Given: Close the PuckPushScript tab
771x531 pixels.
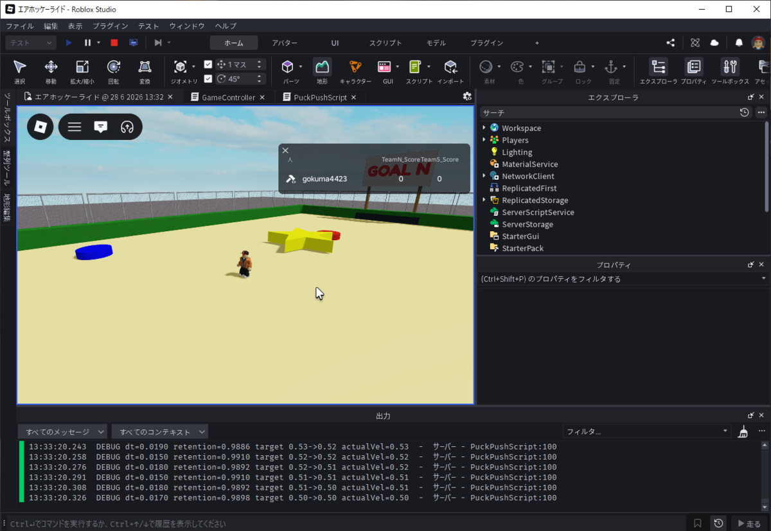Looking at the screenshot, I should (x=353, y=98).
